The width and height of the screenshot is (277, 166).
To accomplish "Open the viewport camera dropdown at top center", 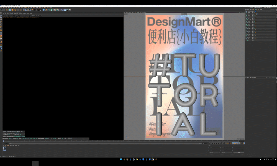I will tap(184, 14).
